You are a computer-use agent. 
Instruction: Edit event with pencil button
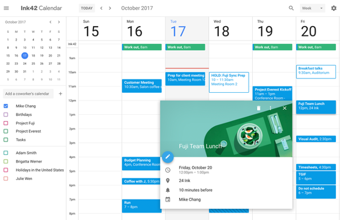tap(168, 157)
